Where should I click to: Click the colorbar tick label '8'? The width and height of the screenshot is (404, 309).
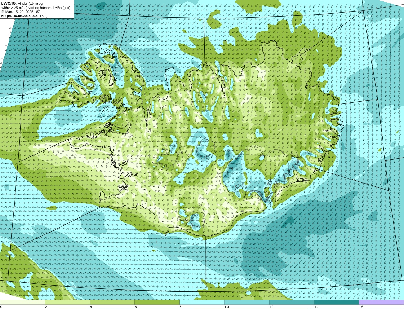pos(181,307)
